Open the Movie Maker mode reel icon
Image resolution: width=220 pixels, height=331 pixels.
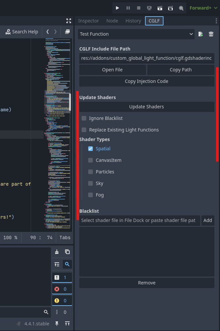click(181, 8)
